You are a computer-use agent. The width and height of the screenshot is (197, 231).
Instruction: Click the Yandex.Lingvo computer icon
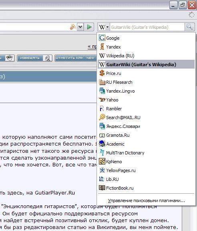point(102,91)
